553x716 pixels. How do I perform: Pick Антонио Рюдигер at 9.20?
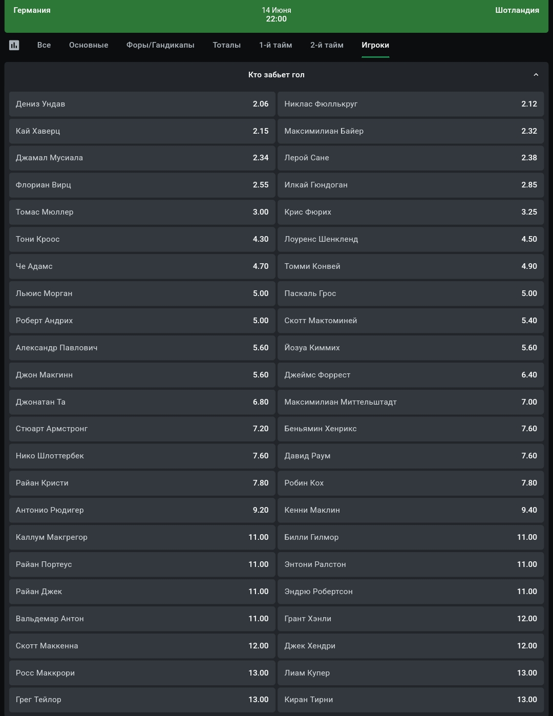pos(142,510)
